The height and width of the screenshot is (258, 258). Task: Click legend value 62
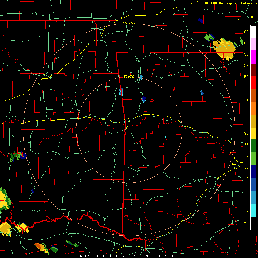pyautogui.click(x=246, y=43)
